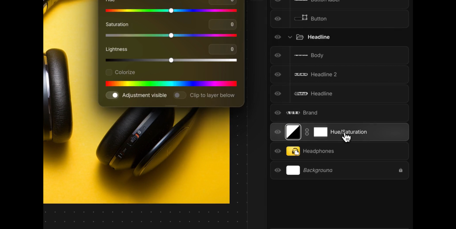Select the Brand layer name
Viewport: 456px width, 229px height.
pos(310,113)
